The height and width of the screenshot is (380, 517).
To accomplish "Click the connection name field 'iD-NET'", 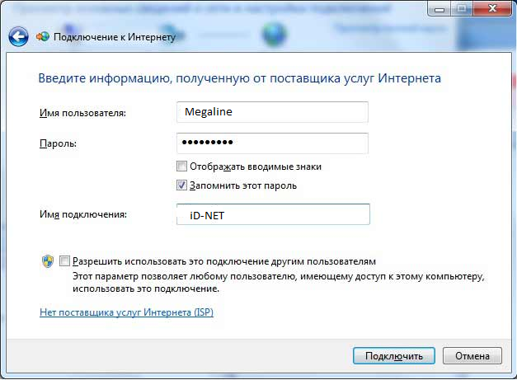I will click(x=272, y=214).
